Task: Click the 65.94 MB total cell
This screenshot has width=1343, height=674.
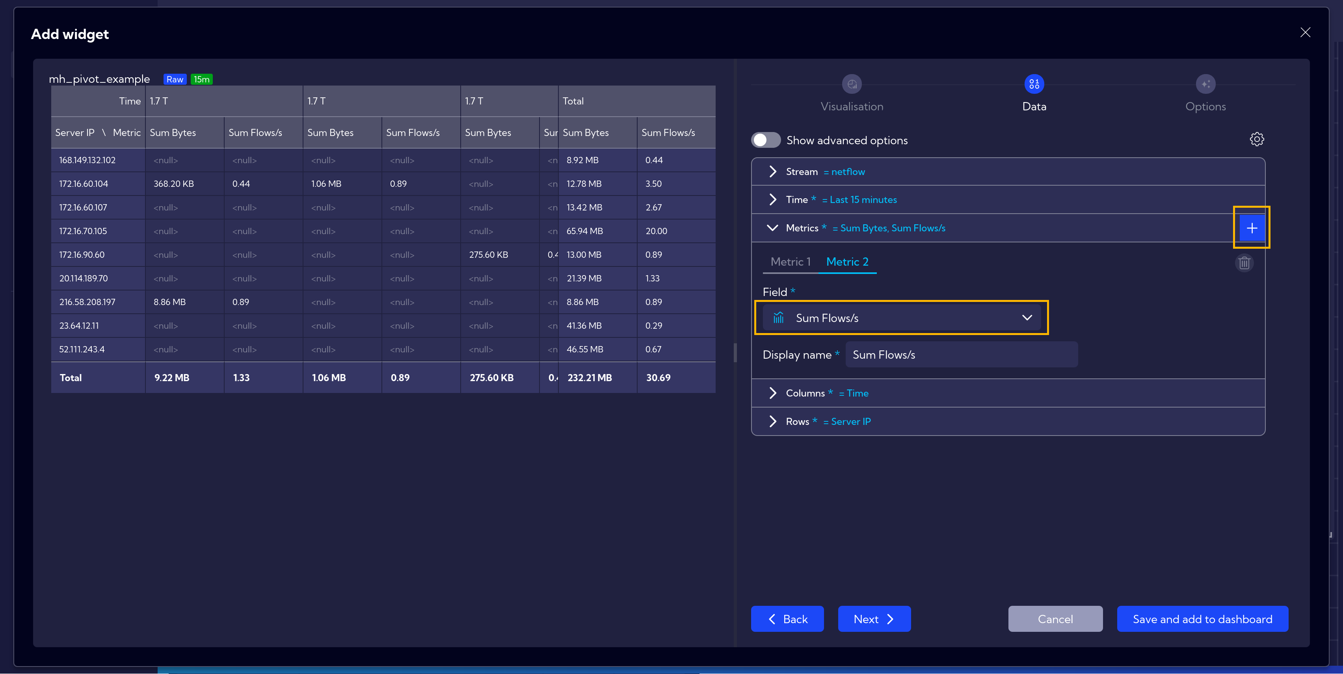Action: 597,231
